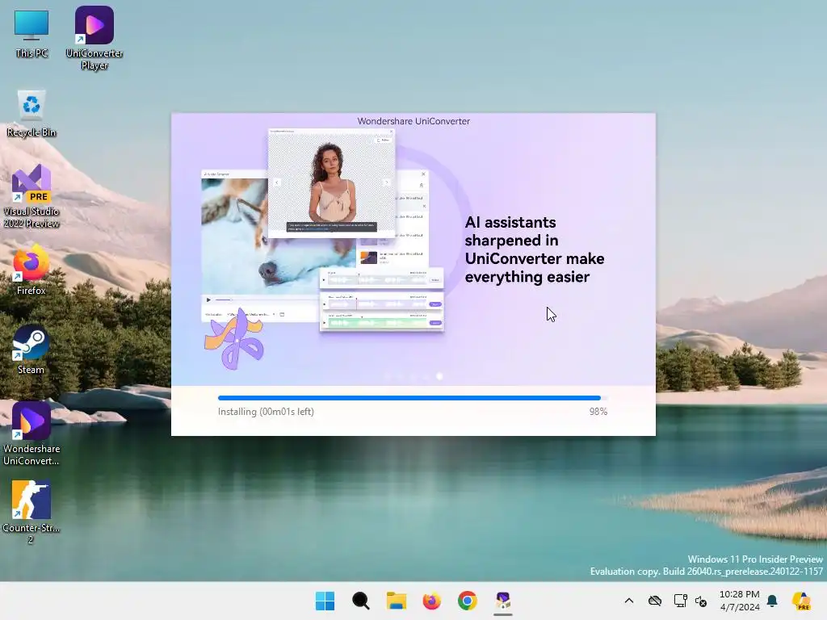Select the Wondershare UniConverter desktop shortcut
Image resolution: width=827 pixels, height=620 pixels.
[x=31, y=434]
